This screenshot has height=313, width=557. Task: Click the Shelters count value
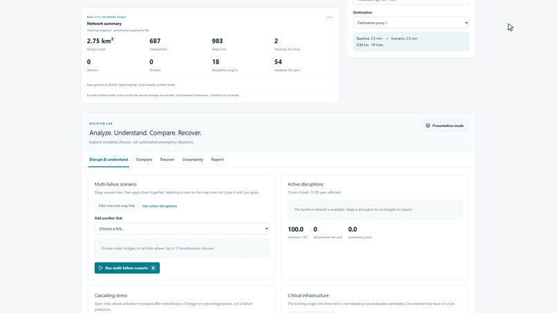click(151, 61)
